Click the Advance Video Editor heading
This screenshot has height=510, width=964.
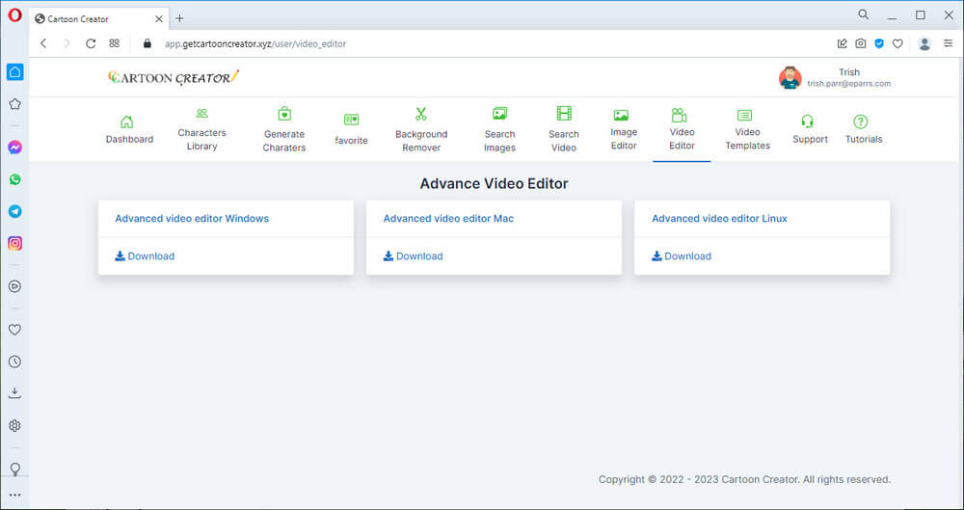click(494, 183)
